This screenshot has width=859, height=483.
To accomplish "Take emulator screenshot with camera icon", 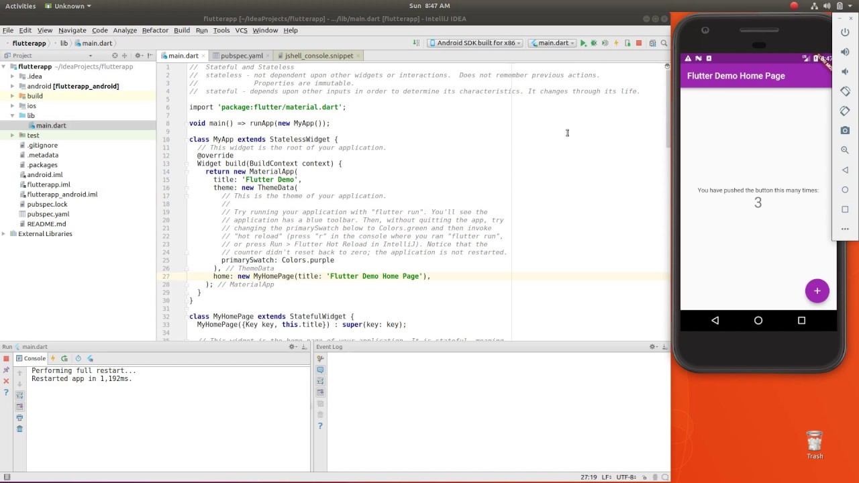I will coord(845,130).
